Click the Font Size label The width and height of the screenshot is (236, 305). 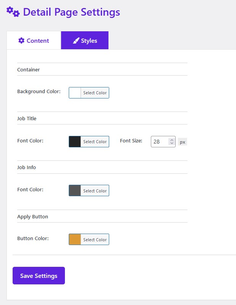coord(131,140)
